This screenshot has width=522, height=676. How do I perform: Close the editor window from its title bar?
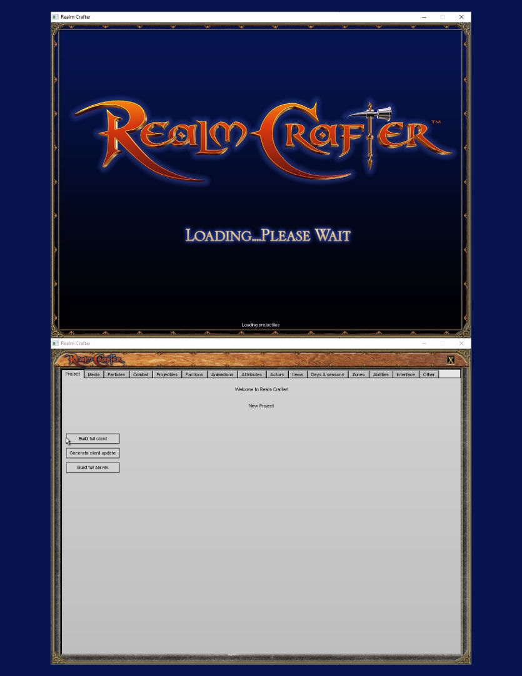click(x=461, y=343)
